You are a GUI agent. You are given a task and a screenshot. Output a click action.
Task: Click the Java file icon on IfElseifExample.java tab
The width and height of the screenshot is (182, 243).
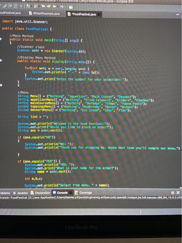(30, 14)
